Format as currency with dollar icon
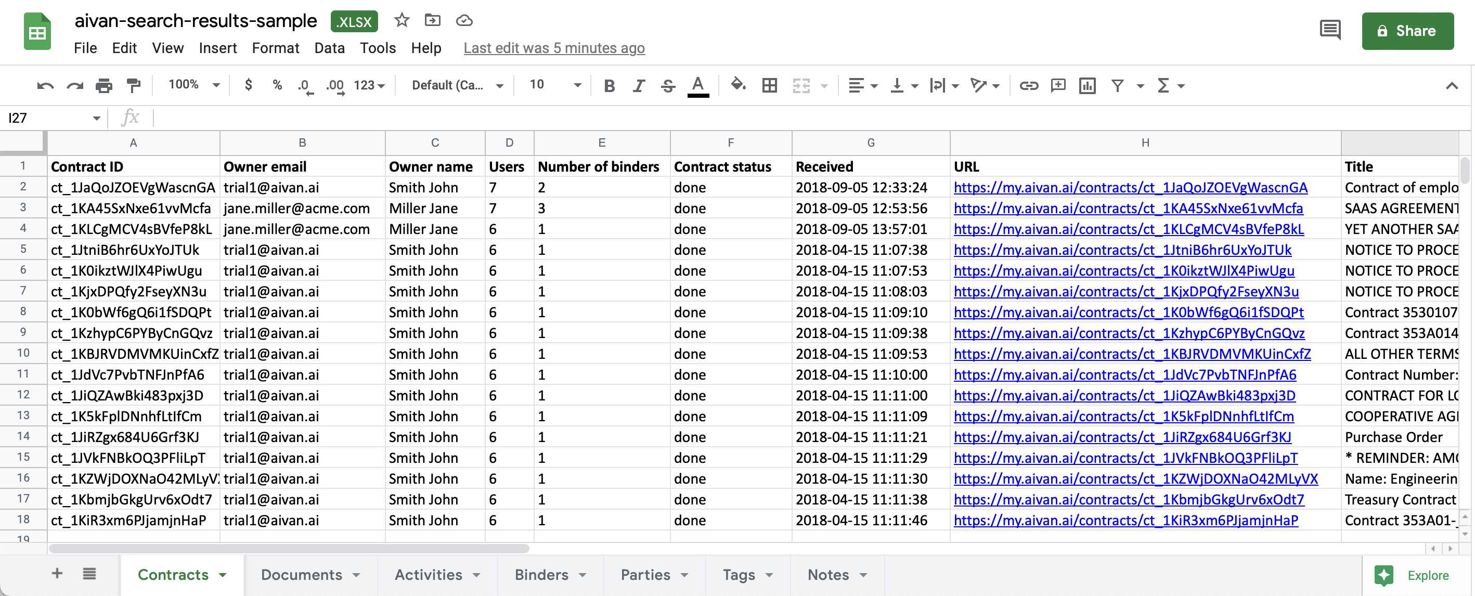Image resolution: width=1475 pixels, height=596 pixels. 248,85
